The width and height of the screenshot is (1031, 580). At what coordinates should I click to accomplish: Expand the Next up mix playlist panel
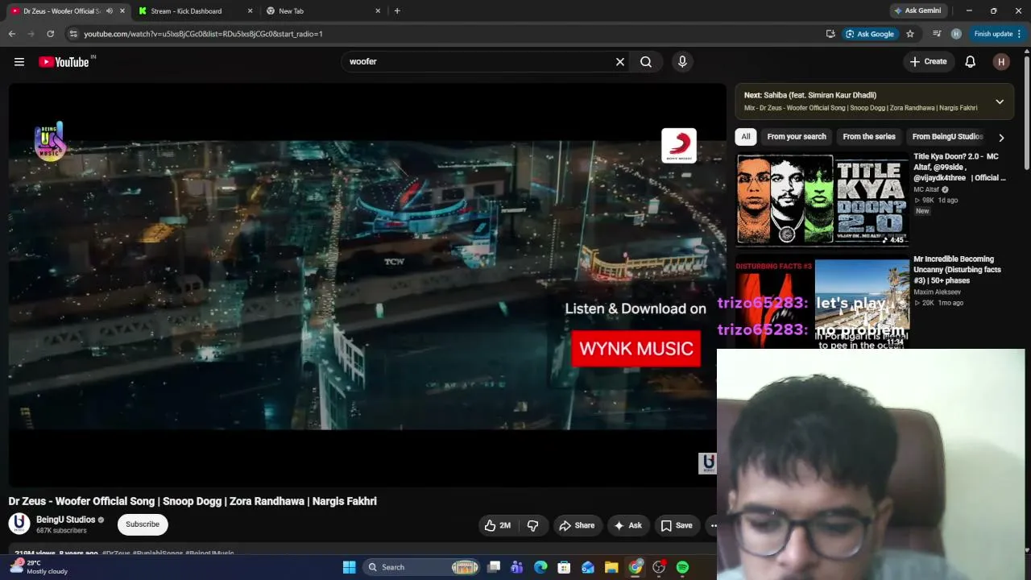click(x=1000, y=101)
